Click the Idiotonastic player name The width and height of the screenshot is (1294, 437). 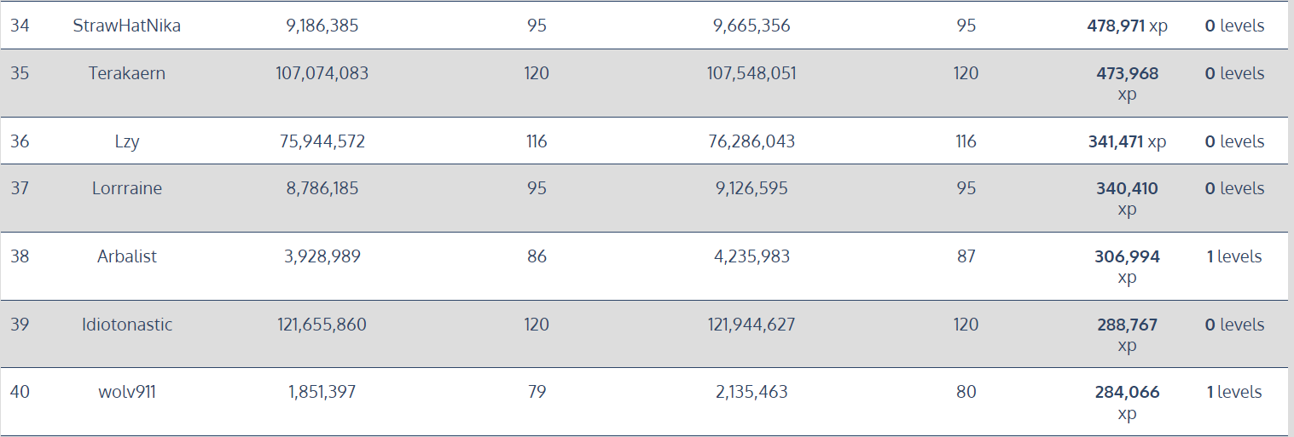[127, 325]
